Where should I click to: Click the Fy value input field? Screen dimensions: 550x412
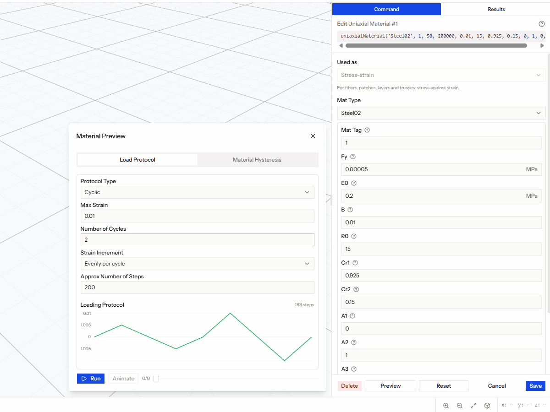point(441,169)
